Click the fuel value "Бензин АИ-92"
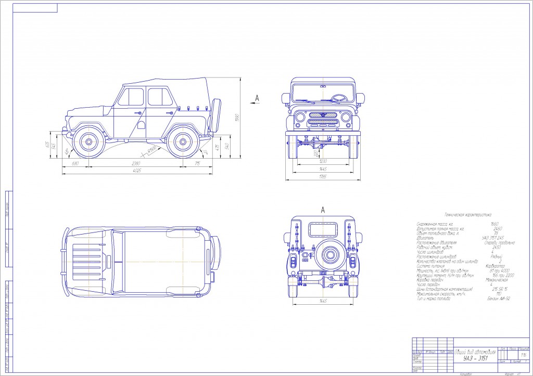 tap(498, 299)
